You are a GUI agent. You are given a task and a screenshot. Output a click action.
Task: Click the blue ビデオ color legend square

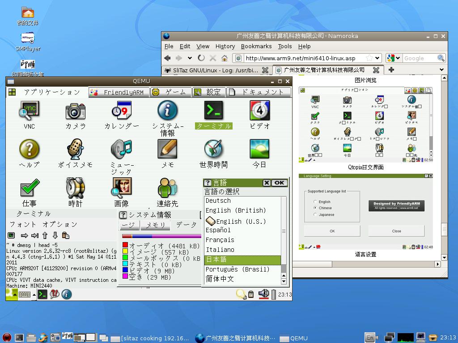(x=125, y=270)
